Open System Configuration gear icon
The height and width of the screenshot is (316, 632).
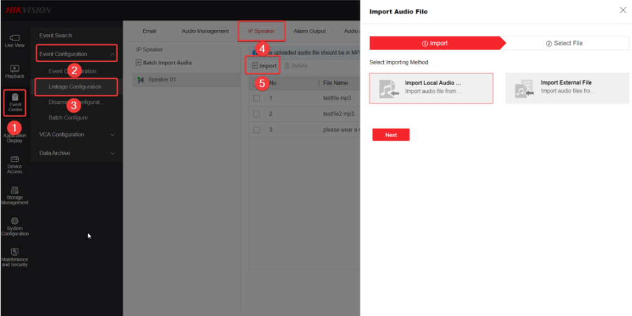tap(15, 226)
